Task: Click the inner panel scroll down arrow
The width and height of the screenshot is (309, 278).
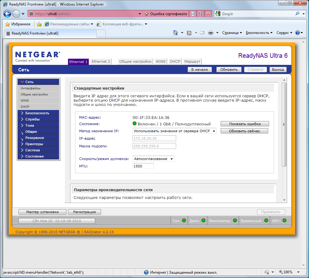Action: point(284,200)
